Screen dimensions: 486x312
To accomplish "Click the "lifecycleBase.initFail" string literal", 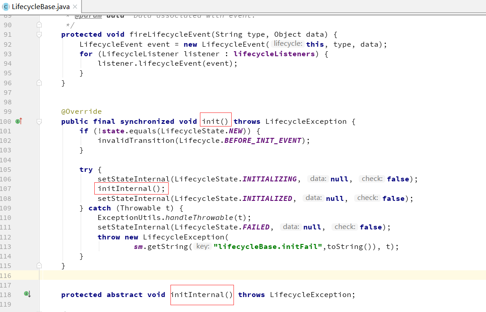I will click(268, 247).
